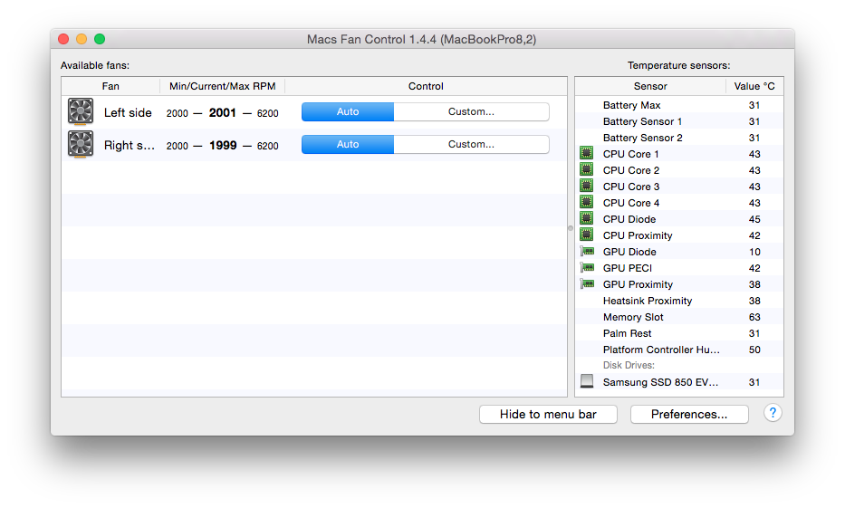This screenshot has height=508, width=845.
Task: Click the Disk Drives: section label
Action: (629, 365)
